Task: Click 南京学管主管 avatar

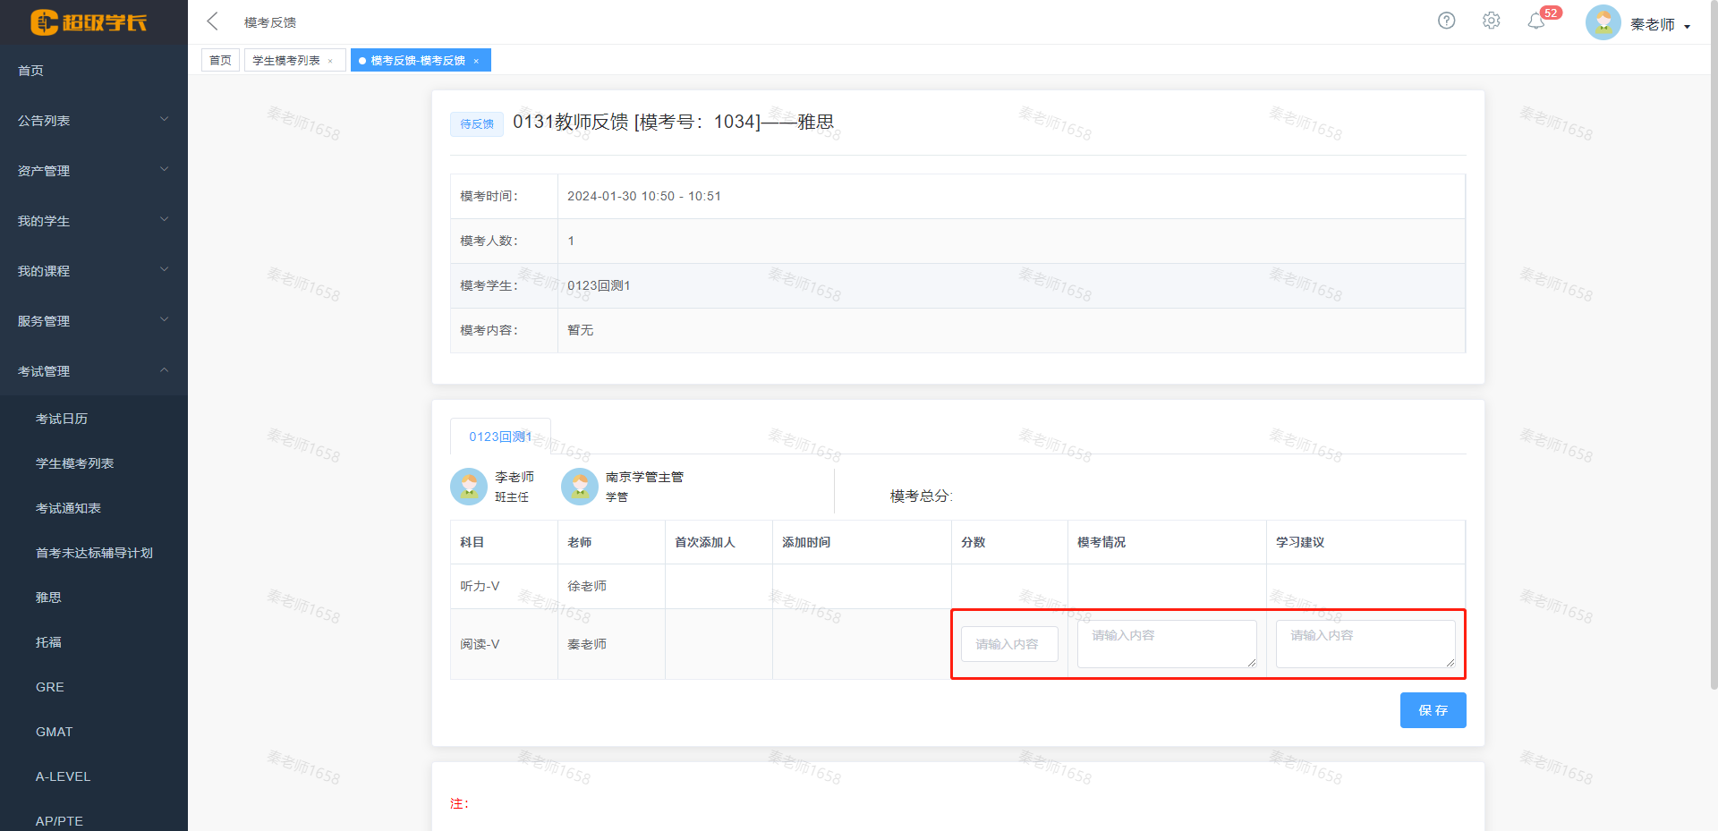Action: coord(579,487)
